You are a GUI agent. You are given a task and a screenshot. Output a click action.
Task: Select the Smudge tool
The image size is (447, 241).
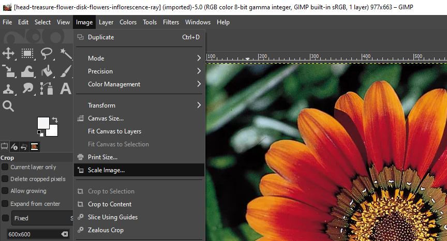[27, 88]
